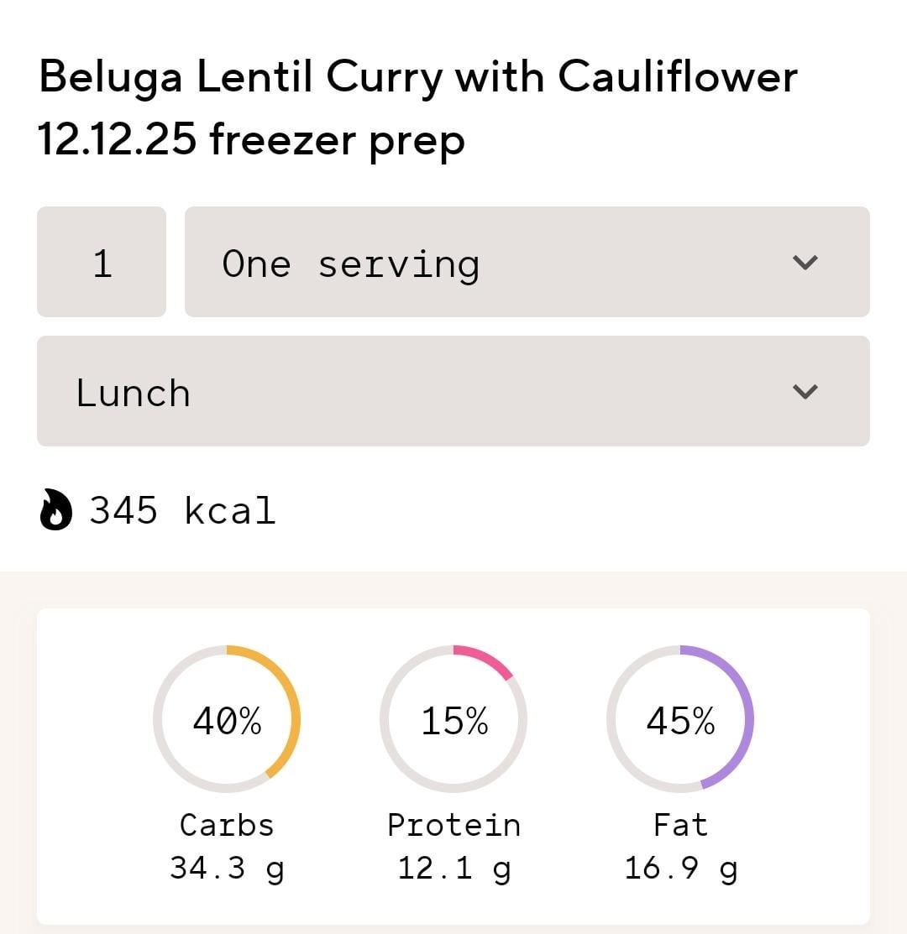Select the 15% value in the Protein ring
The height and width of the screenshot is (934, 907).
pos(453,720)
